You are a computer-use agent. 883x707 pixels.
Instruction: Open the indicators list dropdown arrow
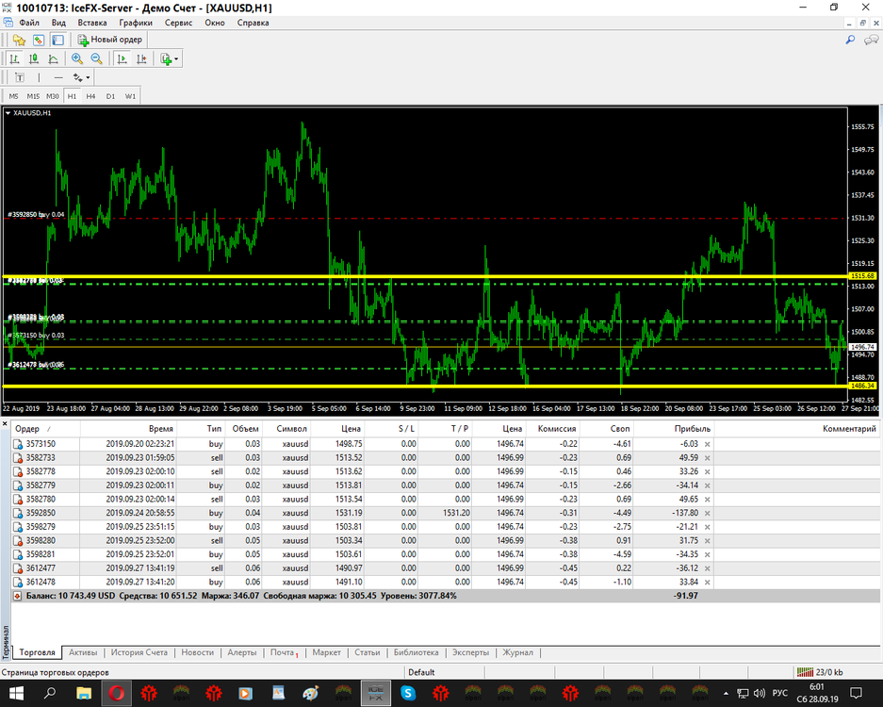pos(176,59)
